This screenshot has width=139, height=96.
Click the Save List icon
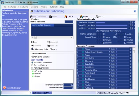[48, 46]
